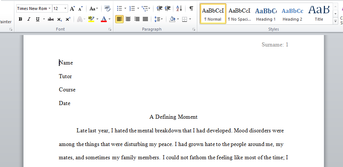
Task: Open Font Color dropdown arrow
Action: click(110, 19)
